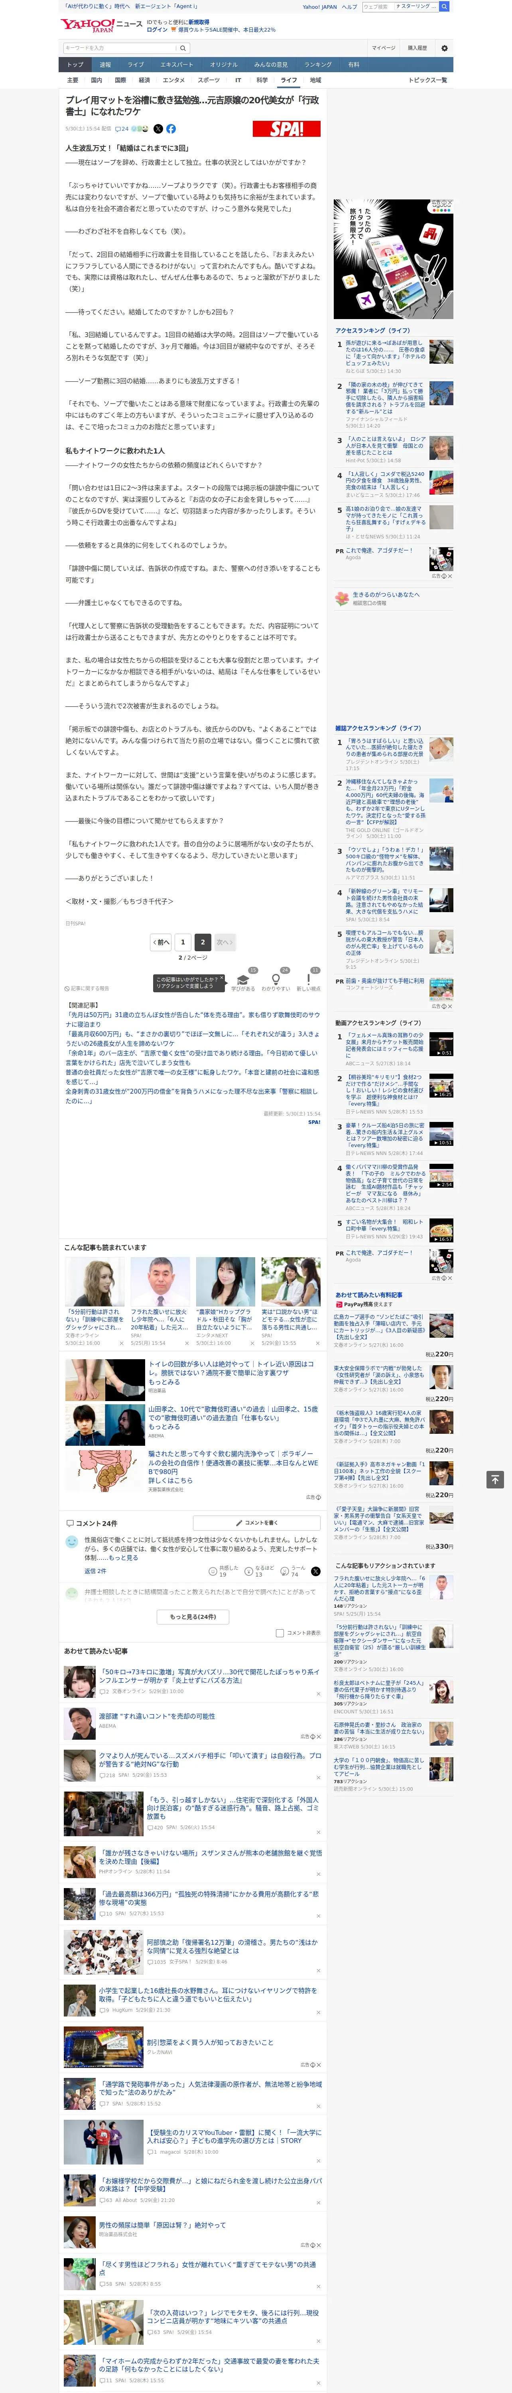Open the comment count icon showing 24
Screen dimensions: 512x2393
pyautogui.click(x=122, y=129)
